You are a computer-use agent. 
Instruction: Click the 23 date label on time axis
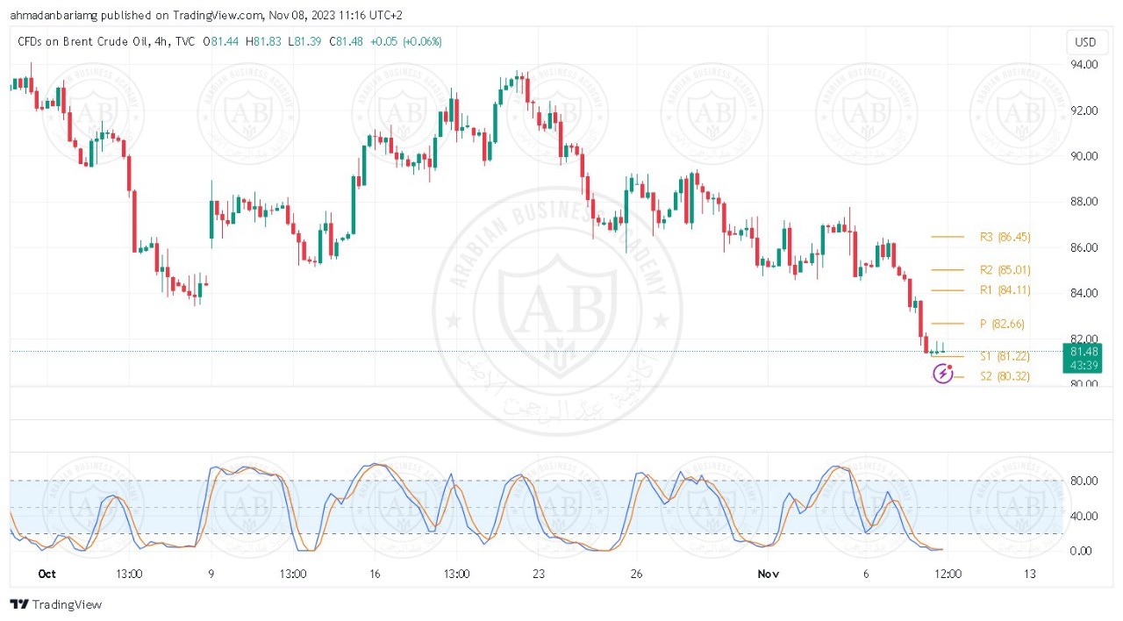click(x=538, y=574)
